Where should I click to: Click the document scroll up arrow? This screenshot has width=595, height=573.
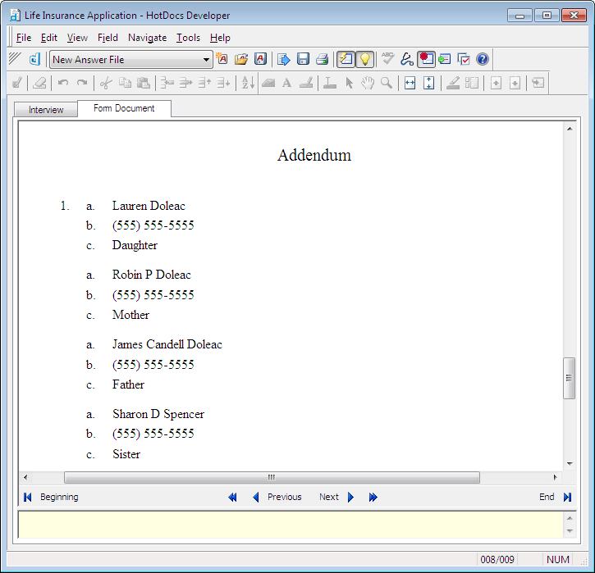(570, 129)
